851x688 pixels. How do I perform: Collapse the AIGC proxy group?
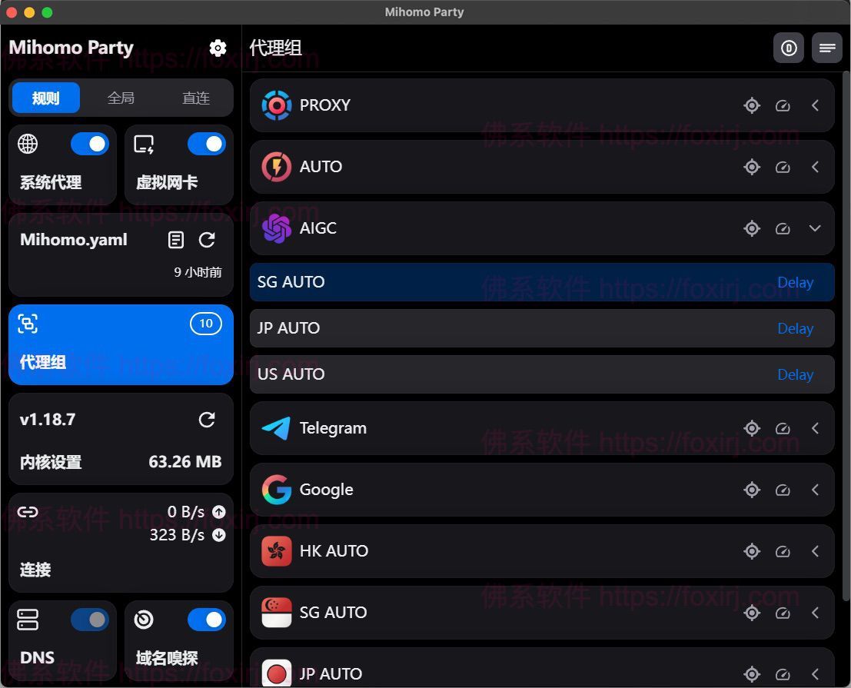[x=815, y=228]
